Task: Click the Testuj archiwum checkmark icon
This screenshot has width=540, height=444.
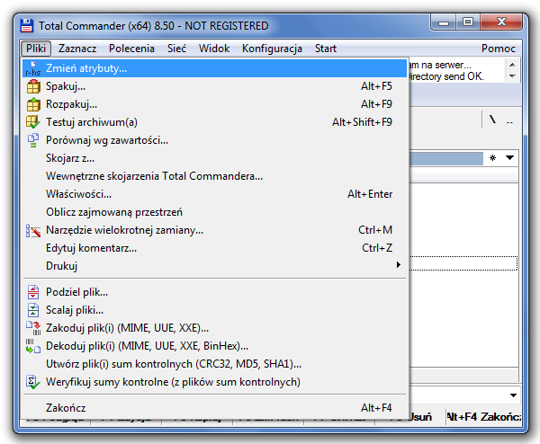Action: (x=33, y=122)
